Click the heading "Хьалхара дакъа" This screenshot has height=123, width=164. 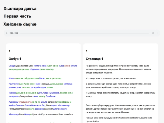[x=20, y=9]
